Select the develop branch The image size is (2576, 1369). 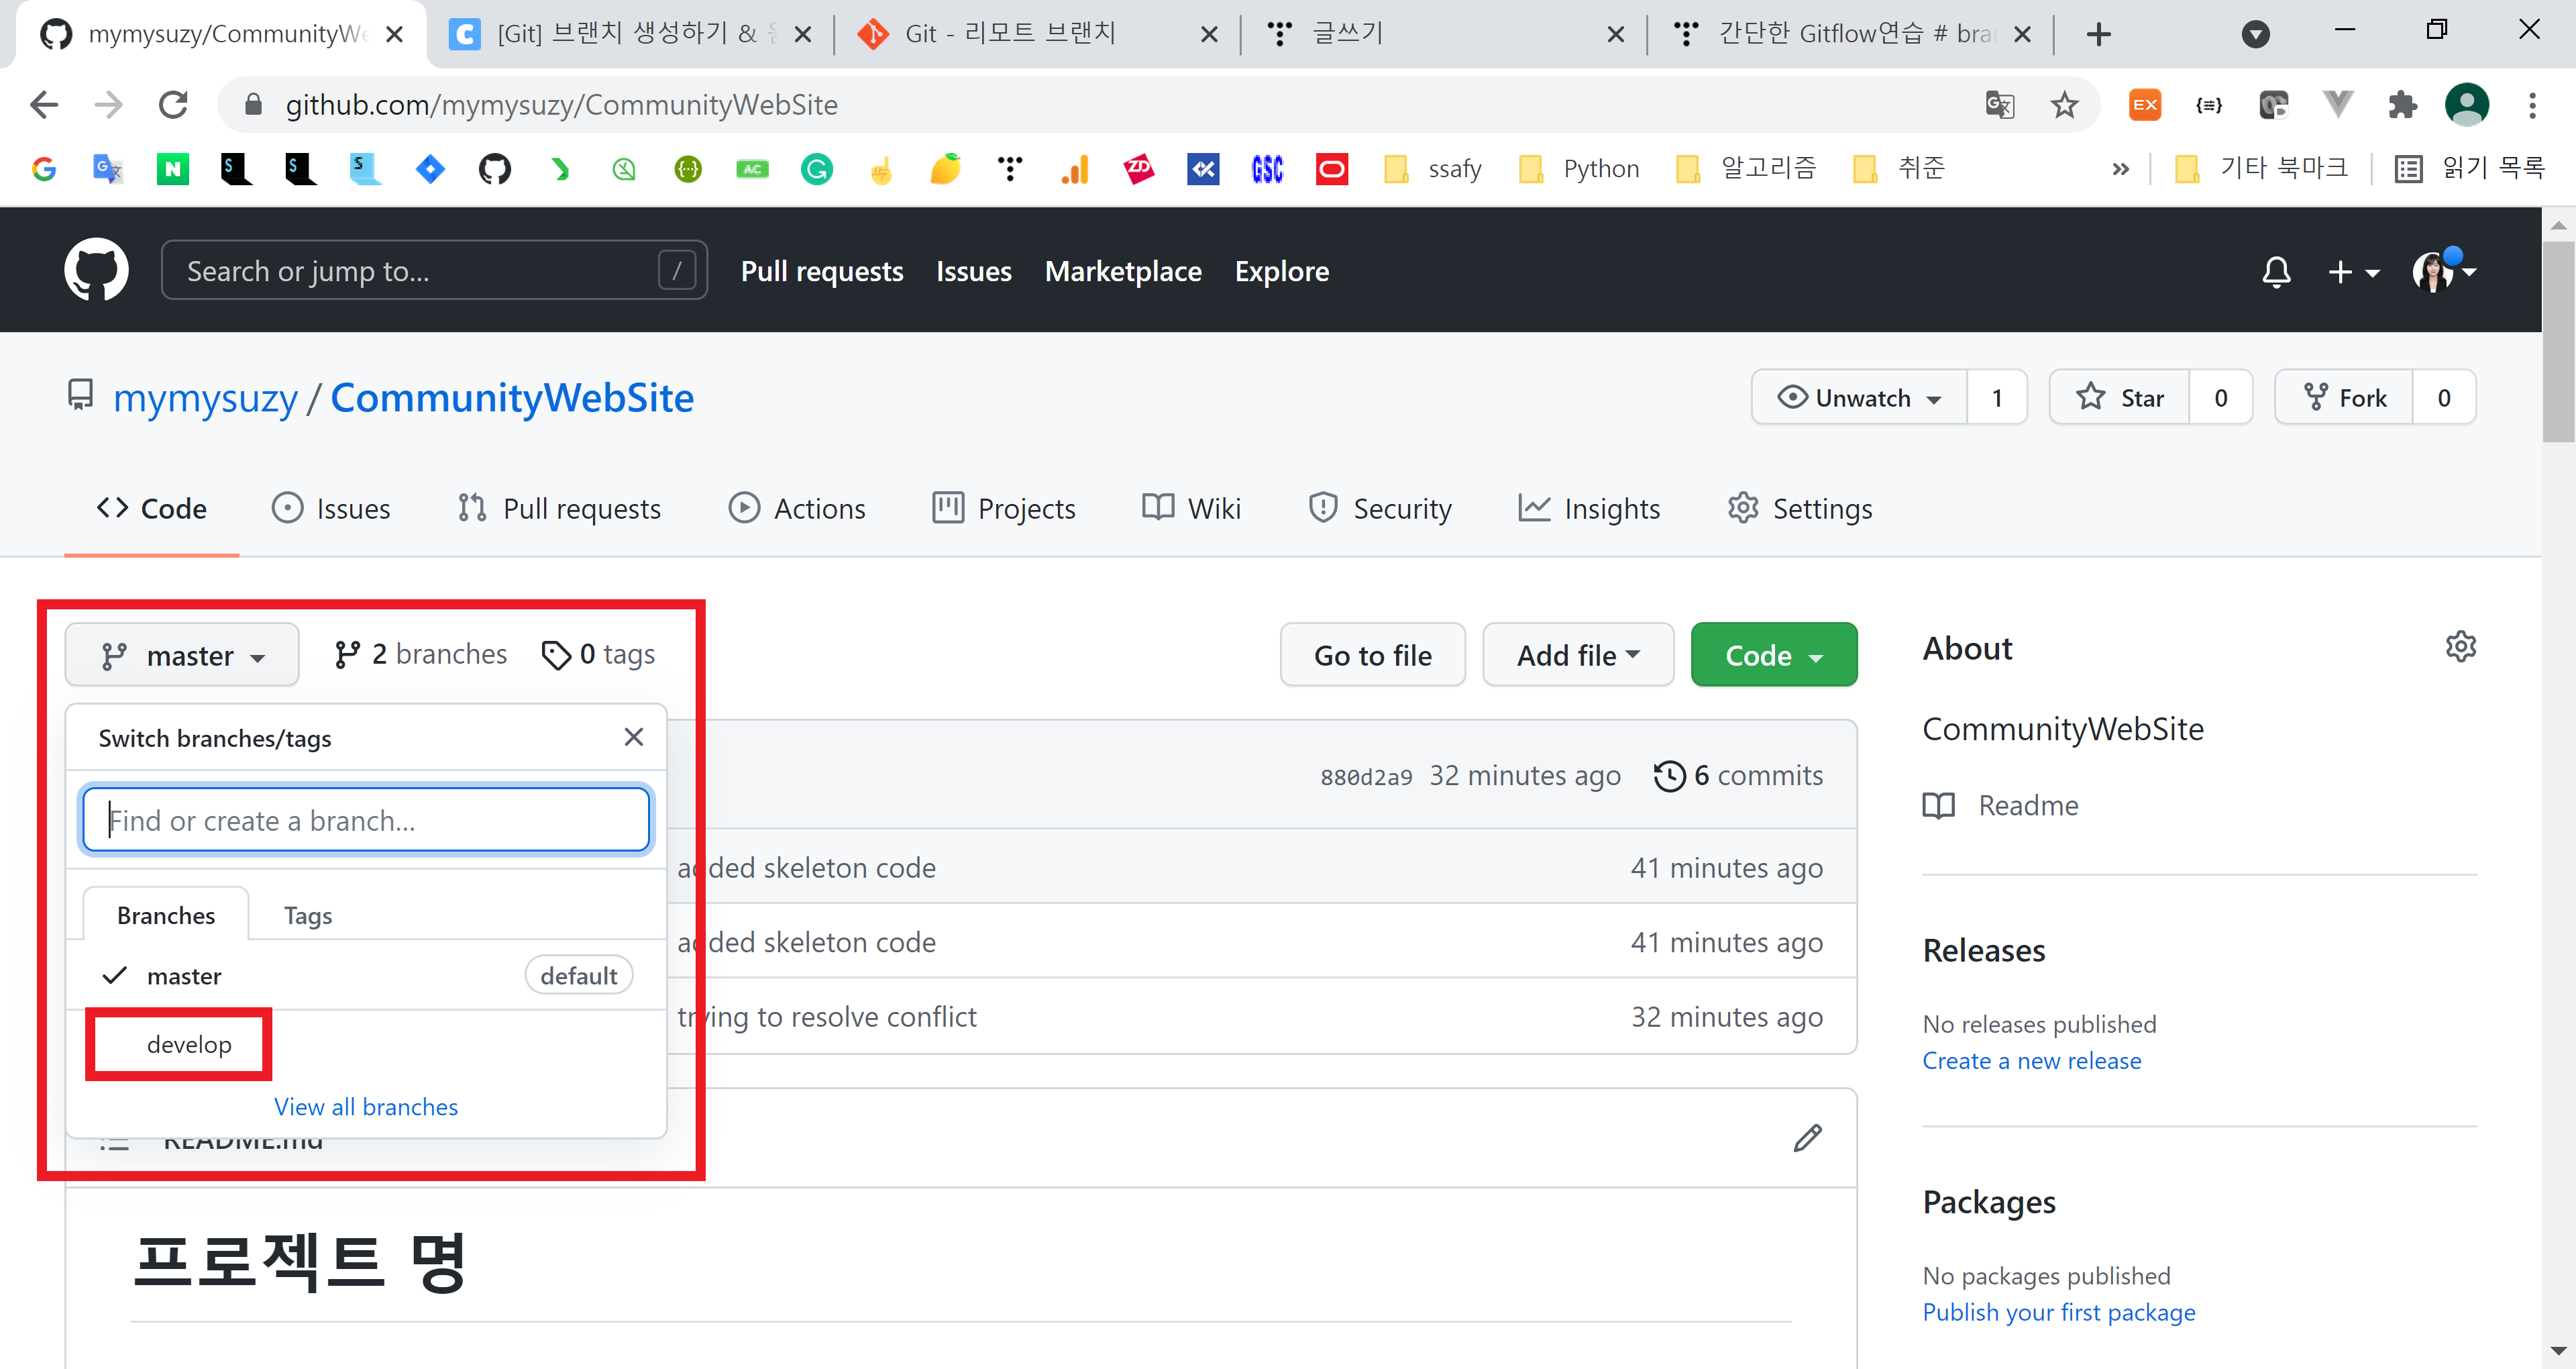189,1044
